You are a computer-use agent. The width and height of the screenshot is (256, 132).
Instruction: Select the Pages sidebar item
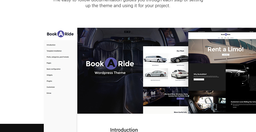[x=49, y=63]
